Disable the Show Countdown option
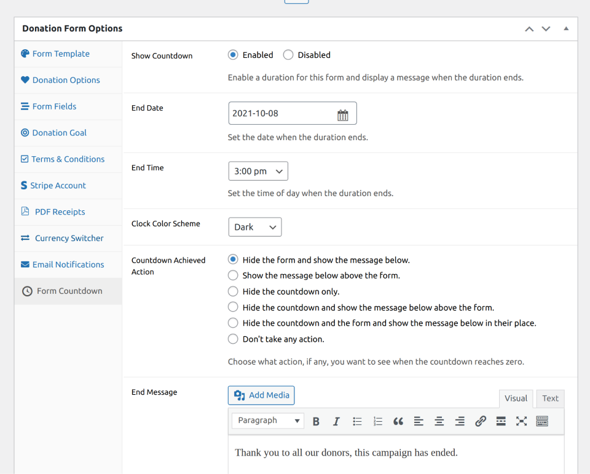590x474 pixels. coord(288,55)
